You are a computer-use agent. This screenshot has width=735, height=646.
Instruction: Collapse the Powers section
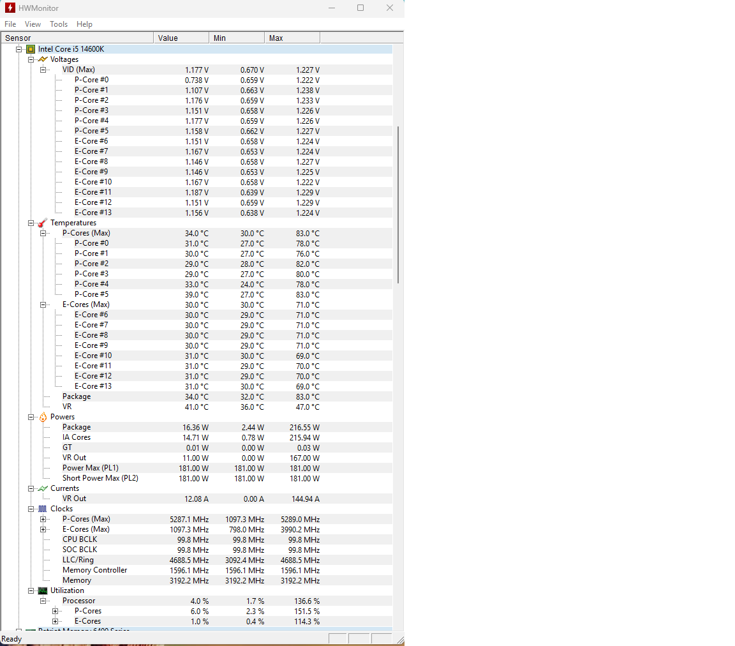(31, 417)
